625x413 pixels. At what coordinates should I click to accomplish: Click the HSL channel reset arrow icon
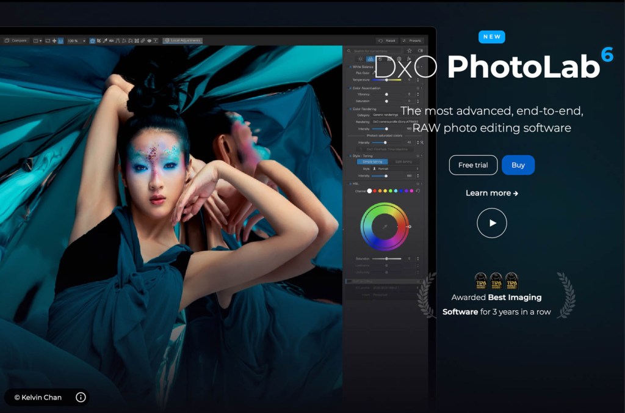click(418, 191)
